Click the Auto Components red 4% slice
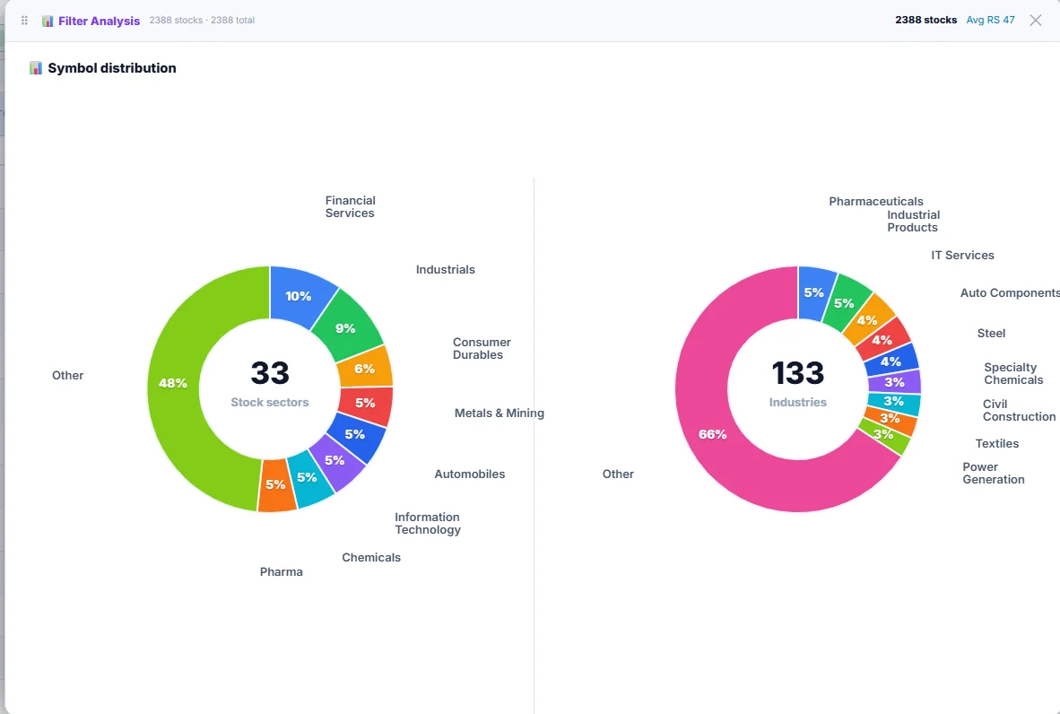 coord(883,339)
